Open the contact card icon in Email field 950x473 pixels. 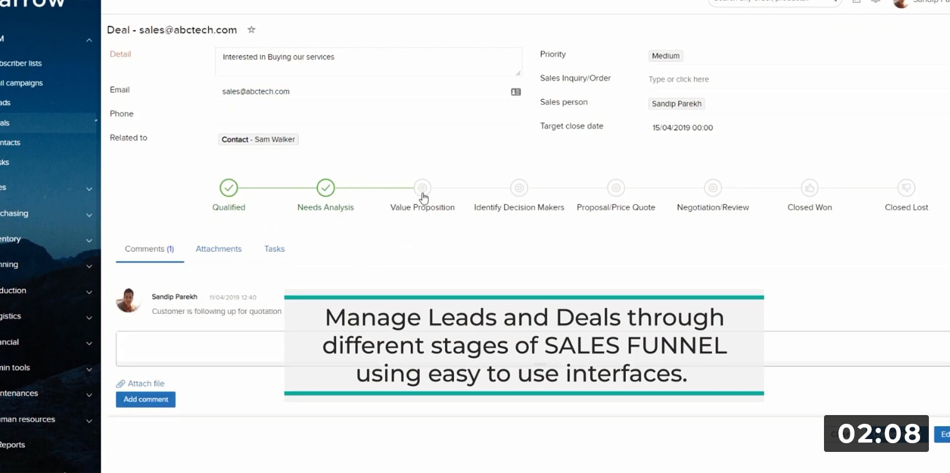point(516,92)
